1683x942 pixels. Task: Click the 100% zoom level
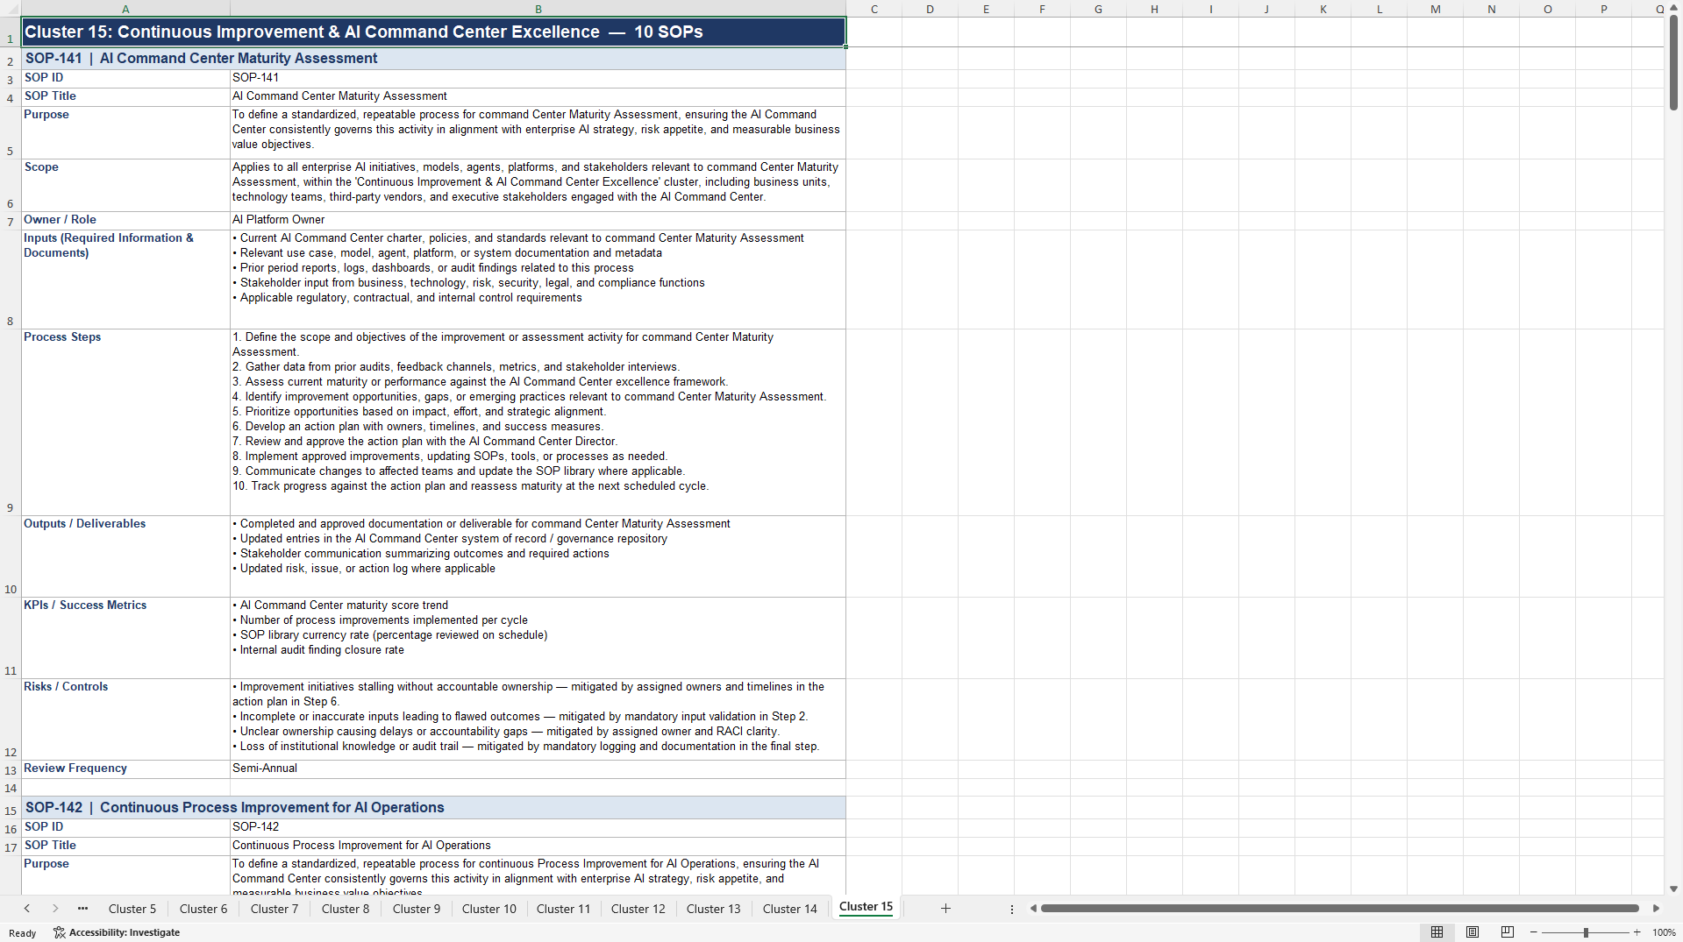point(1664,932)
